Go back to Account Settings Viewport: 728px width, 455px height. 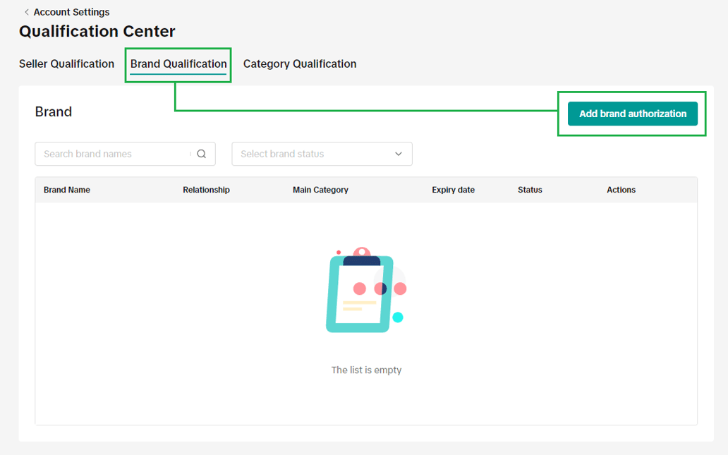click(71, 12)
